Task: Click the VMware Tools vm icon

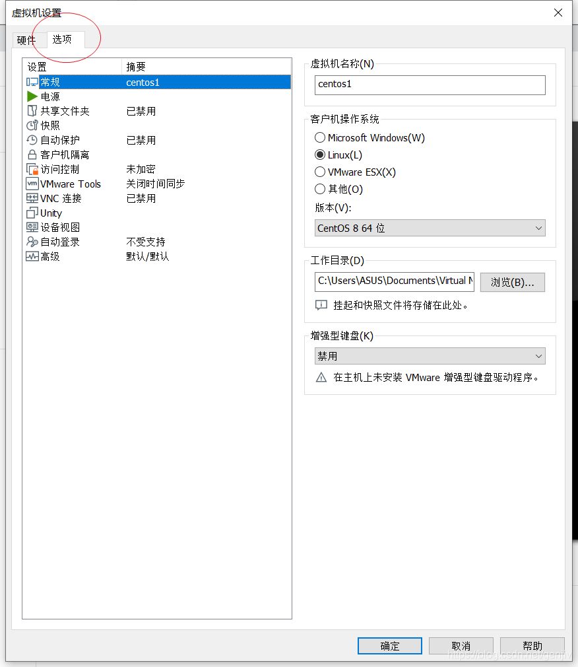Action: click(32, 184)
